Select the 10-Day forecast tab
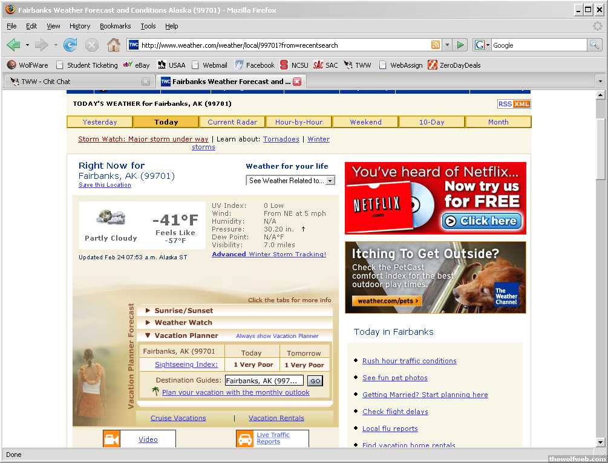608x463 pixels. (431, 122)
